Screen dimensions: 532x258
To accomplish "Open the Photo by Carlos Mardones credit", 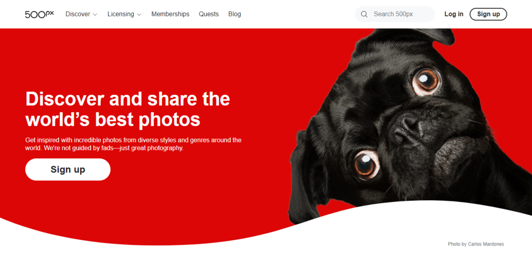I will point(476,244).
